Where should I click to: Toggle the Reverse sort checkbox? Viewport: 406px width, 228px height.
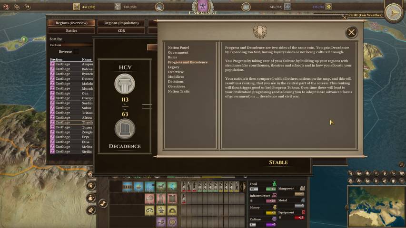point(76,51)
